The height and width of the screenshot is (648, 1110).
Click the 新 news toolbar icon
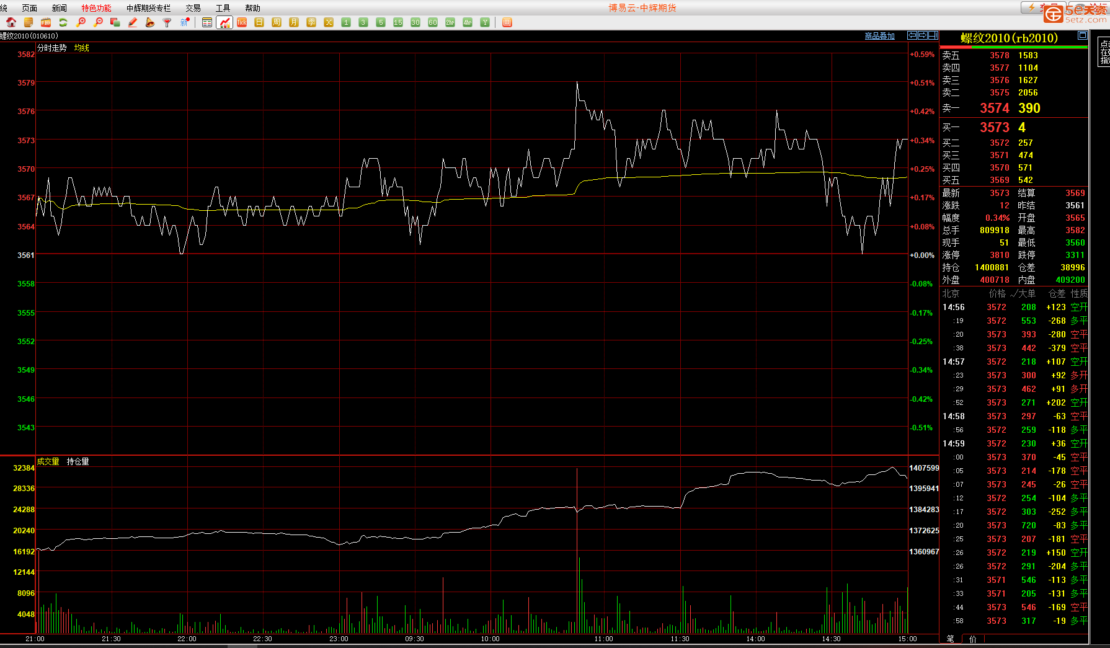pos(185,22)
